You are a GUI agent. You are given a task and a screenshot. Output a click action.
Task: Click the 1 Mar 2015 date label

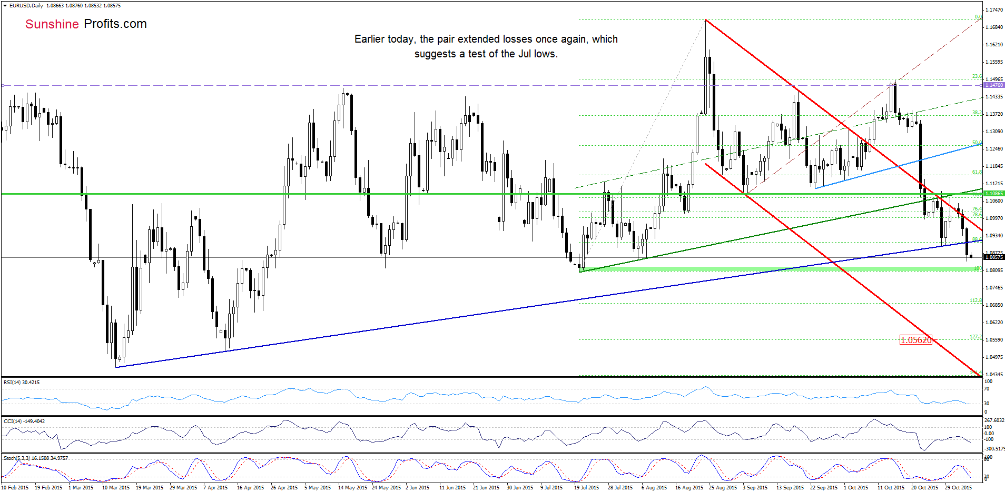tap(81, 488)
